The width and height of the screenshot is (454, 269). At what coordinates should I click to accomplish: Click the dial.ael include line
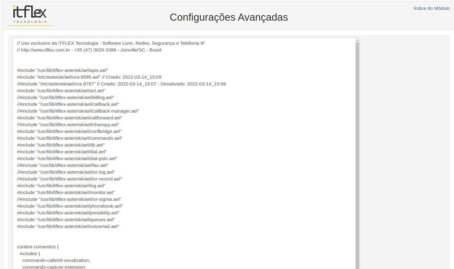tap(62, 152)
